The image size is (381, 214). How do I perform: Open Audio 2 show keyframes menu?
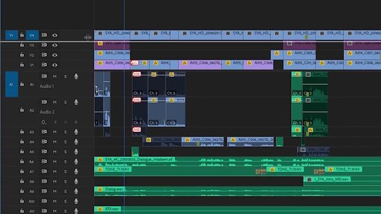click(43, 122)
